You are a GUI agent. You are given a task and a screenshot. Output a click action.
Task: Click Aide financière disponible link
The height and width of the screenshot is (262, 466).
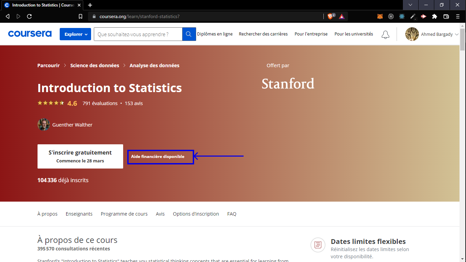click(158, 157)
